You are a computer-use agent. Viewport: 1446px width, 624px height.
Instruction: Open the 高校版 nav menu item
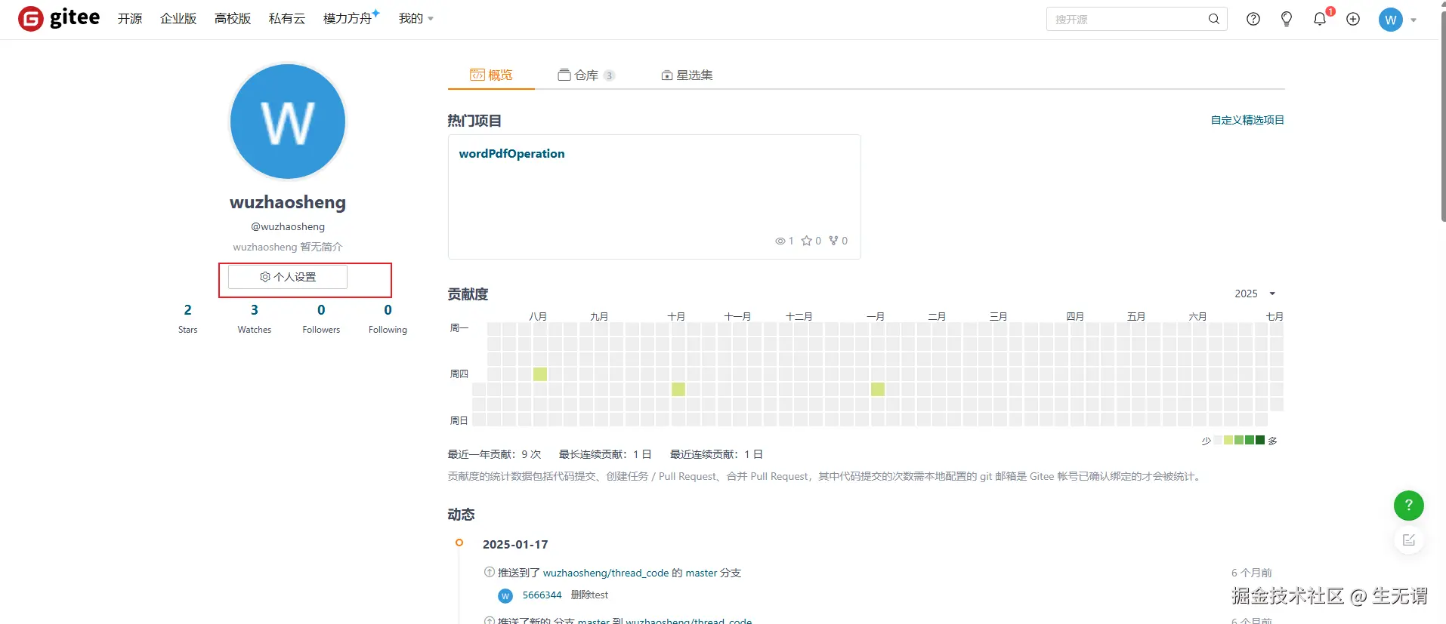(x=233, y=18)
